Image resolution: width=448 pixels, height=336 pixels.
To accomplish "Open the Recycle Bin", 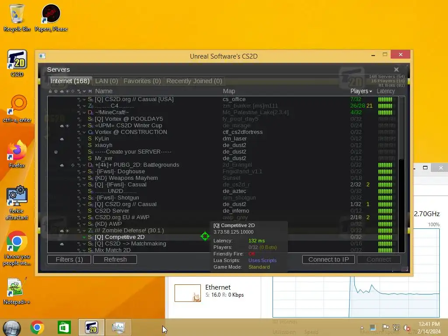I will 17,17.
